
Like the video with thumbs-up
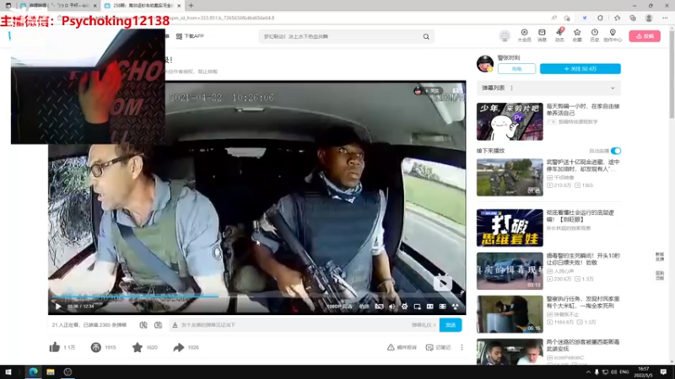tap(55, 347)
